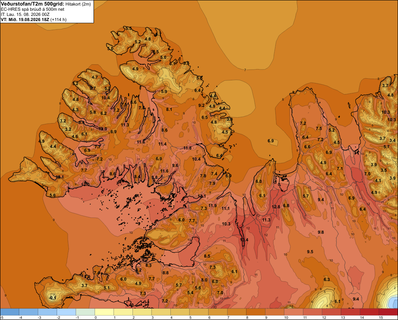398x320 pixels.
Task: Click the temperature value '12.1'
Action: pyautogui.click(x=202, y=196)
